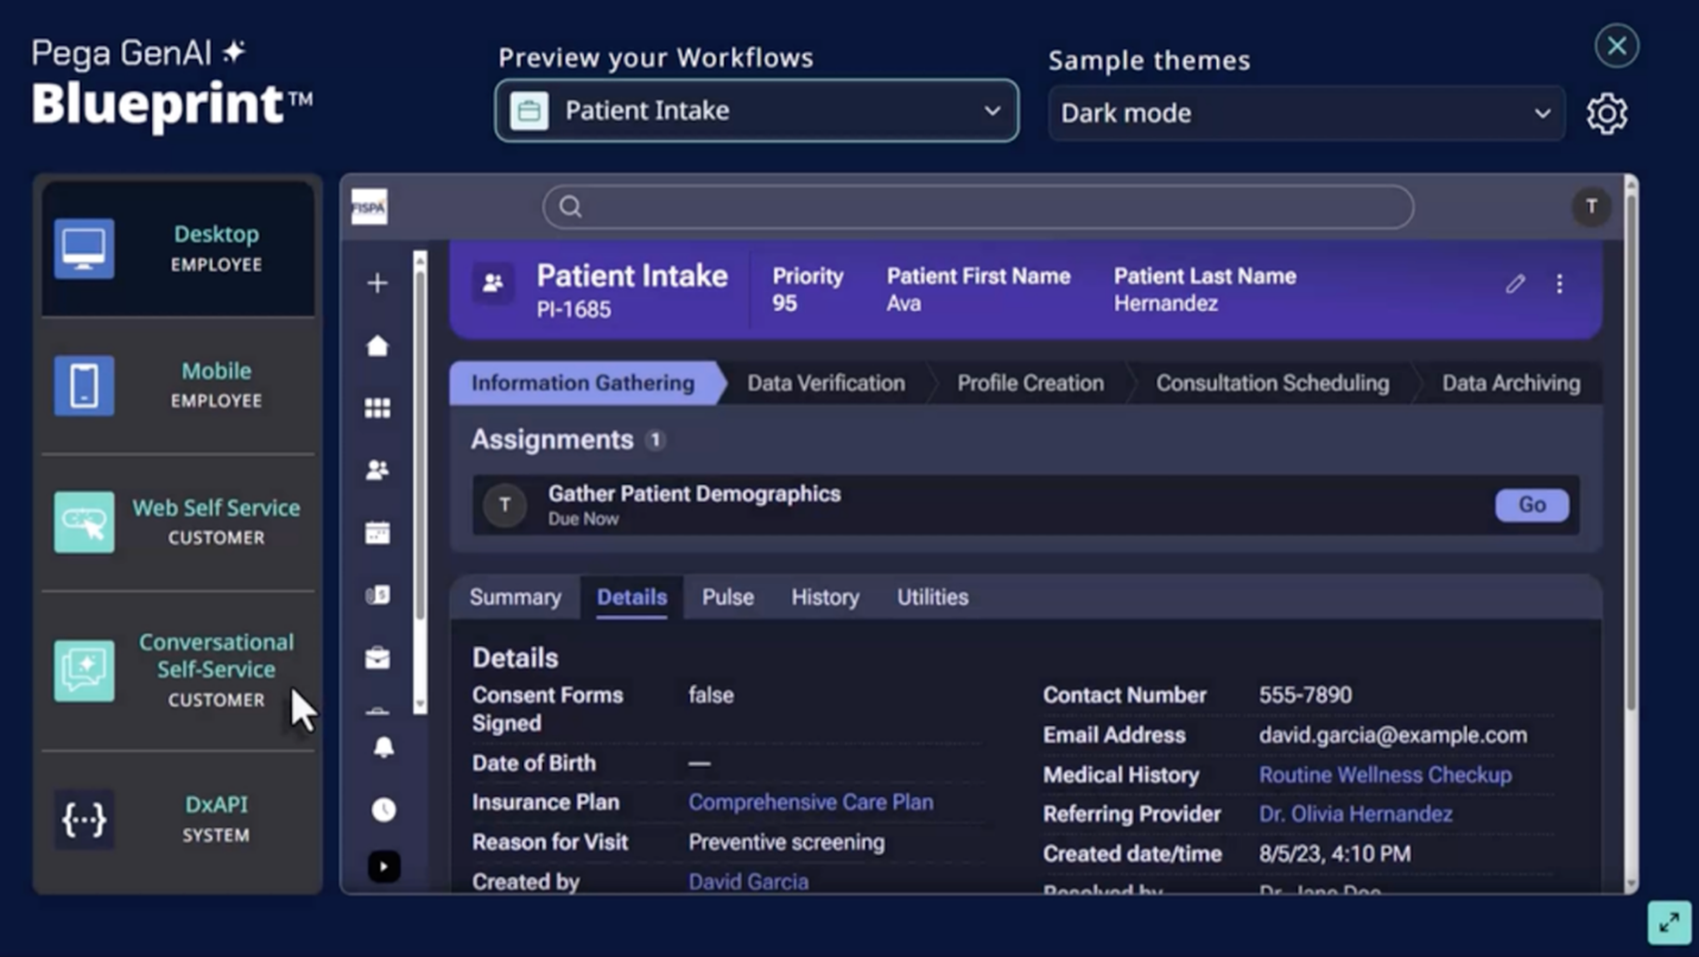This screenshot has height=957, width=1699.
Task: Edit the case using the pencil icon
Action: (1516, 284)
